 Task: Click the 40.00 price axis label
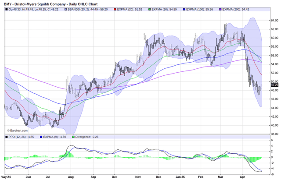coord(274,125)
